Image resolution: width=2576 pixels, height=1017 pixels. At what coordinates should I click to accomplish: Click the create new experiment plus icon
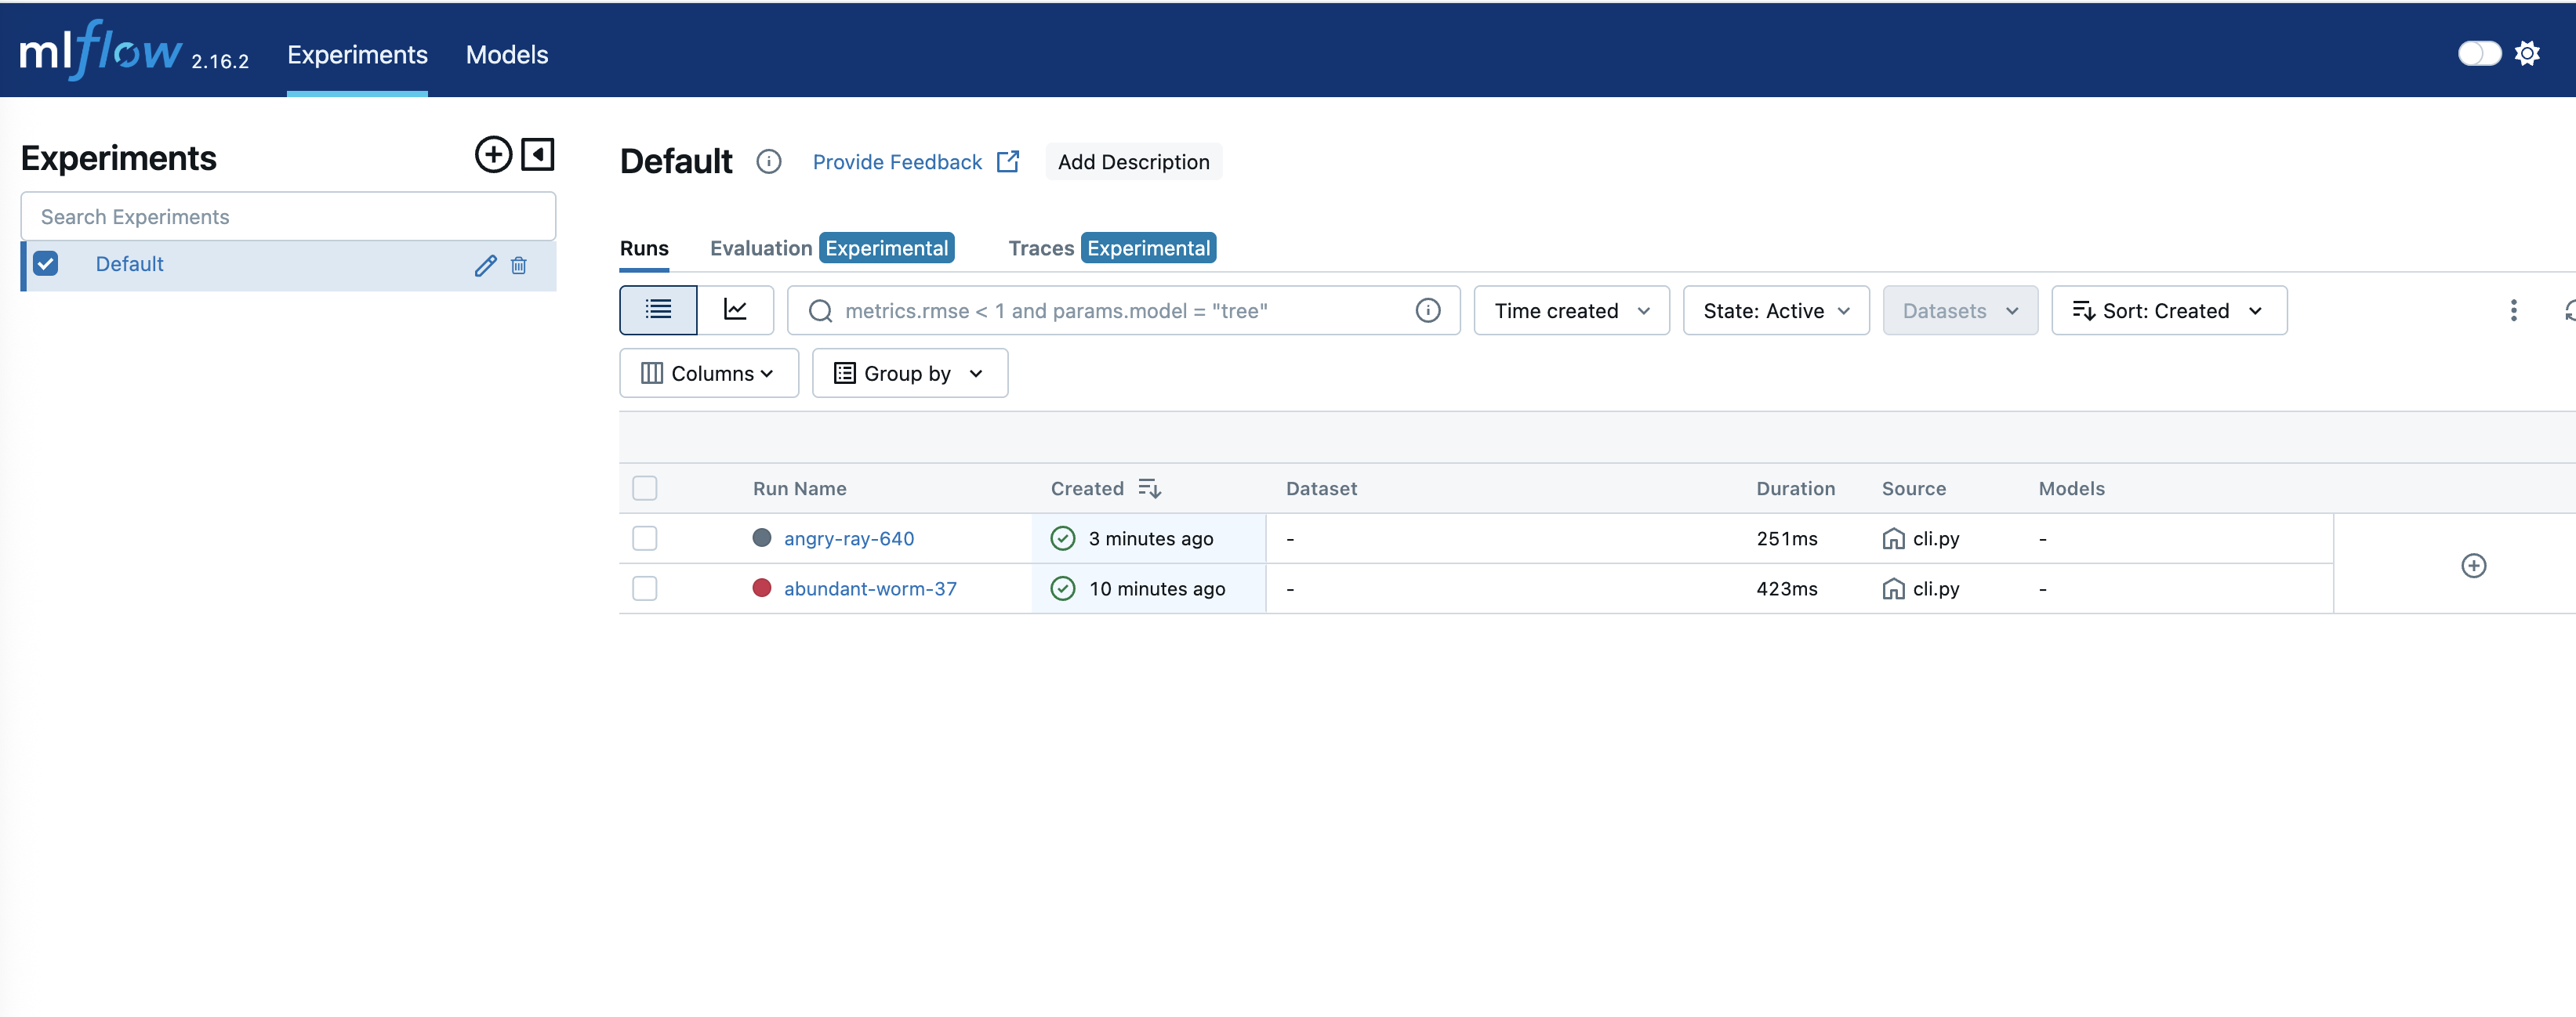(493, 155)
